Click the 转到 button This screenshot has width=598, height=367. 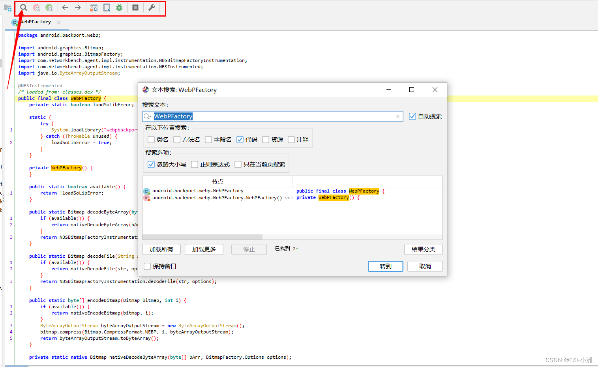coord(386,266)
